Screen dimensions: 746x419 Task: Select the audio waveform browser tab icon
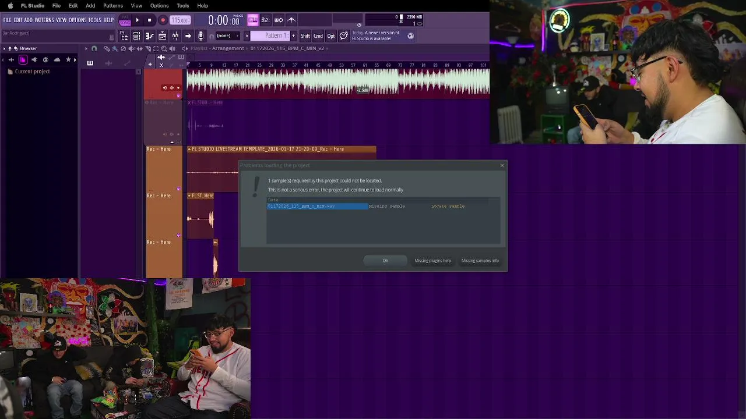[11, 60]
